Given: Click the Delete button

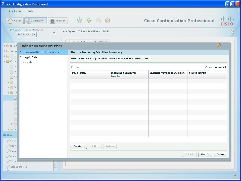Looking at the screenshot, I should coord(110,146).
